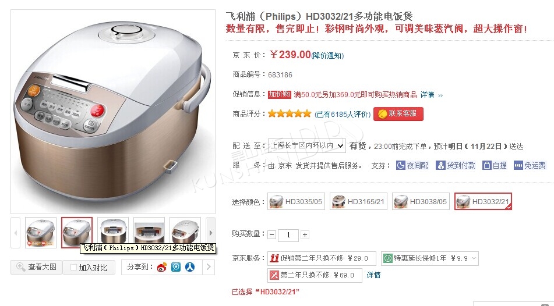The height and width of the screenshot is (306, 554).
Task: Show next thumbnails with right arrow
Action: [x=211, y=233]
